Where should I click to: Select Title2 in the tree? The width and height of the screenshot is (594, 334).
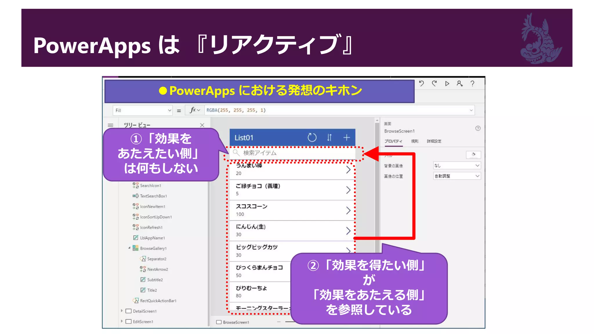click(152, 290)
